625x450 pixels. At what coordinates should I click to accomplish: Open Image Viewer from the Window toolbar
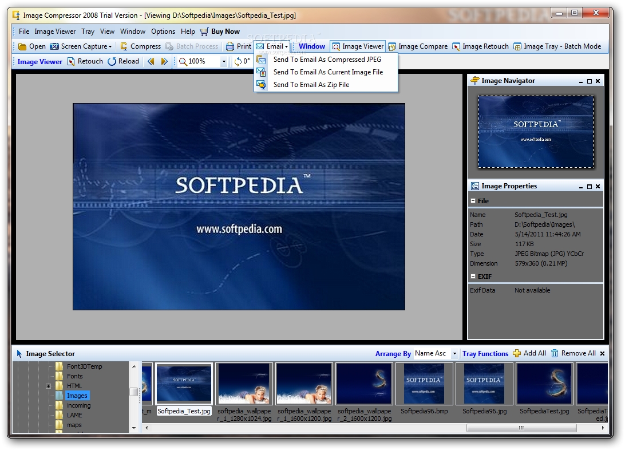coord(358,46)
